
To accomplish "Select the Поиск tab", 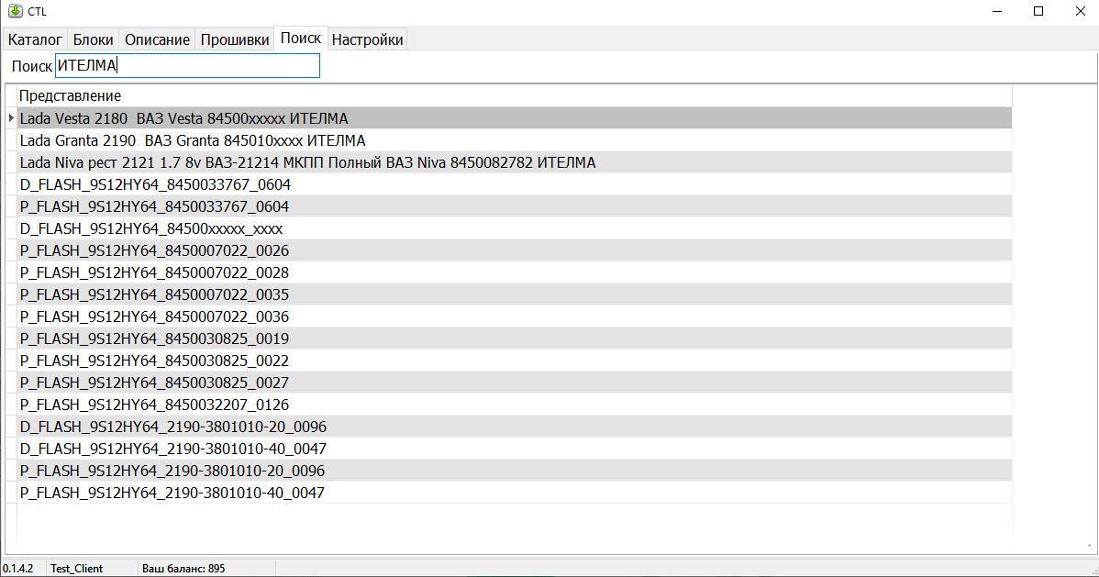I will 301,39.
